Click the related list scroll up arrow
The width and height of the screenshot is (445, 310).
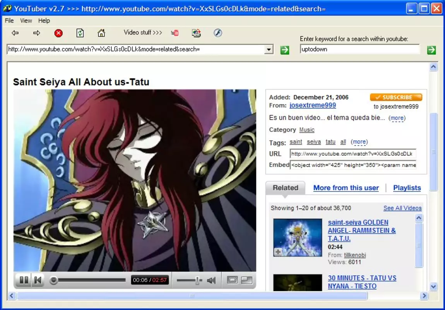pos(419,218)
